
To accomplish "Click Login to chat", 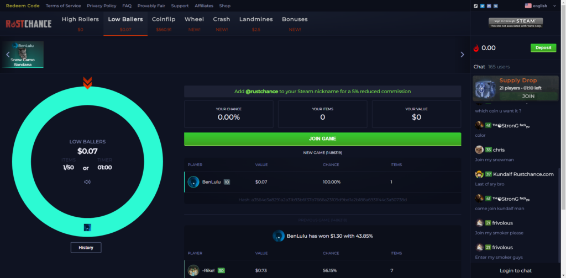I will pyautogui.click(x=516, y=271).
